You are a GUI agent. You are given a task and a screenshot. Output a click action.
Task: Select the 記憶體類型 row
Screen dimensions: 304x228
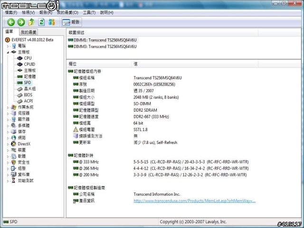coord(115,110)
